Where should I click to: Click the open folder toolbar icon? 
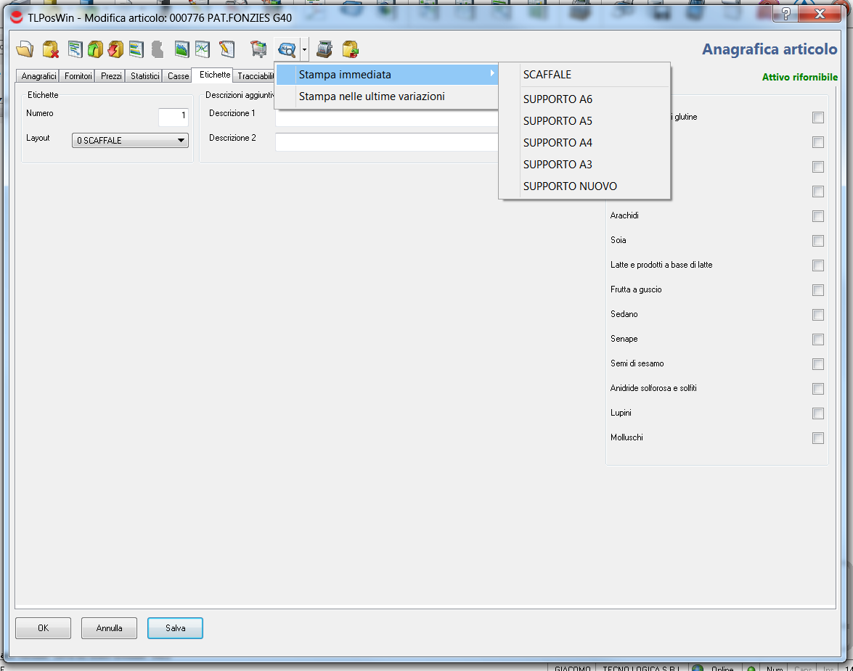(x=25, y=49)
